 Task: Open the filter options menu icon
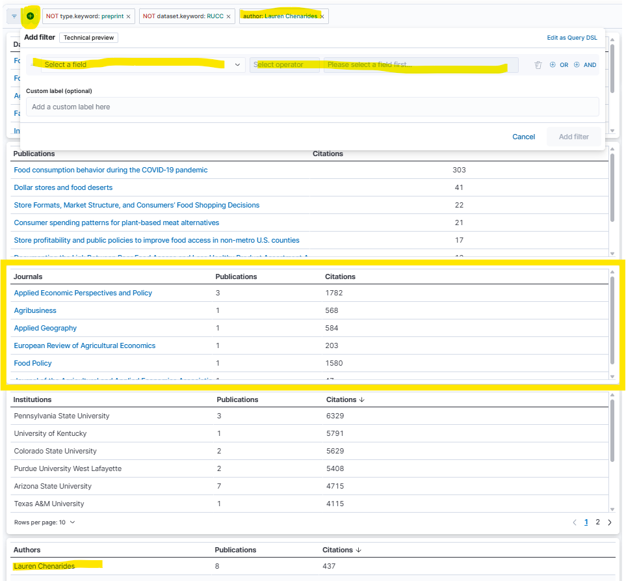tap(14, 16)
